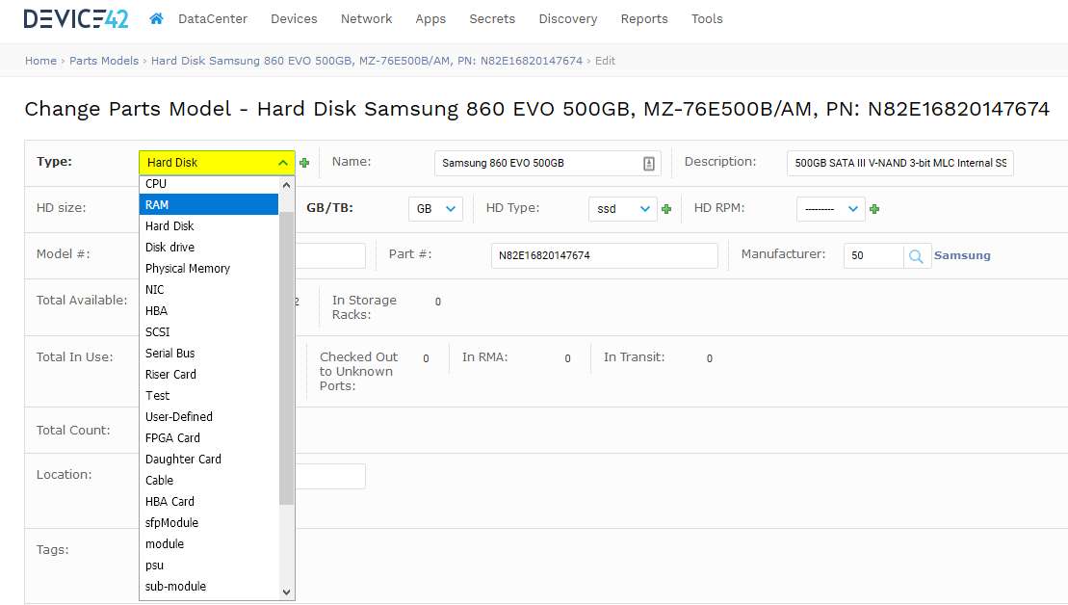This screenshot has width=1068, height=605.
Task: Select Test in Type list
Action: [x=209, y=394]
